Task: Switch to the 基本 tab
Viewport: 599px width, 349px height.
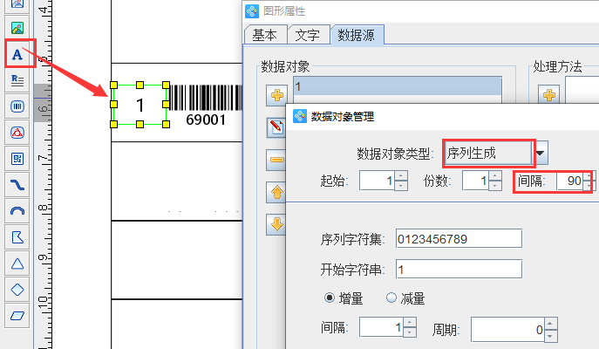Action: coord(265,36)
